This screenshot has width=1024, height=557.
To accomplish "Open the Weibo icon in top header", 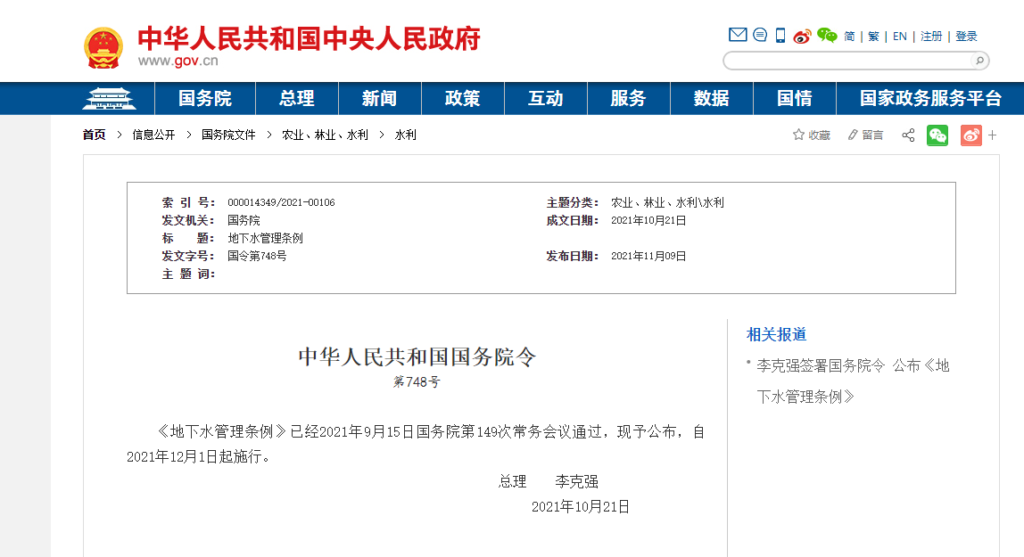I will click(x=803, y=36).
